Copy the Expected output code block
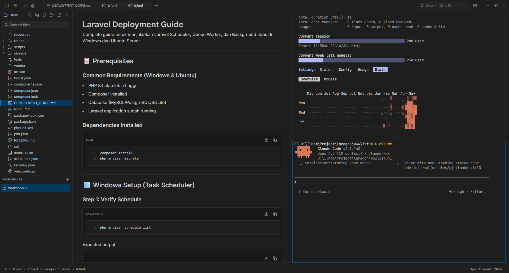The image size is (509, 273). click(275, 258)
